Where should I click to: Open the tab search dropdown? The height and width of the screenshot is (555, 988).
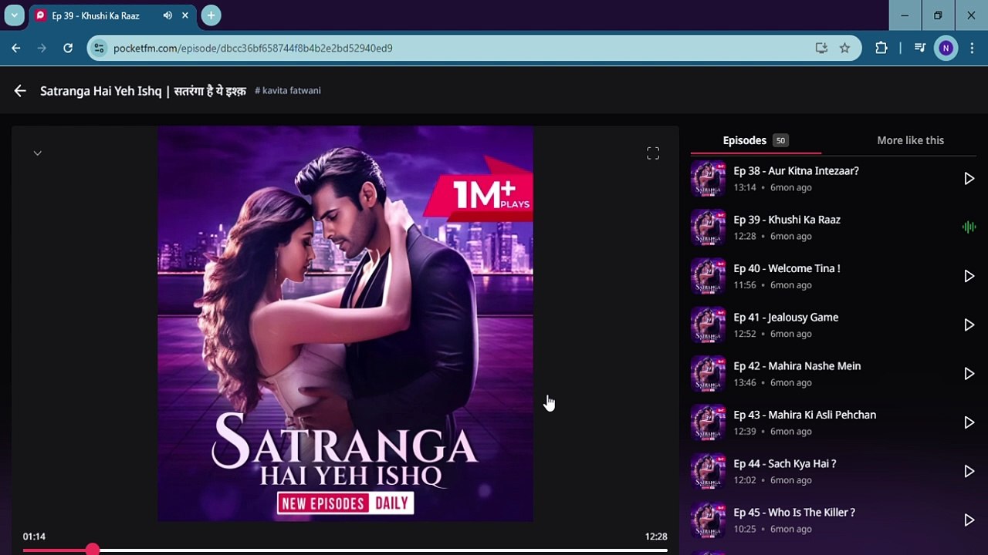click(x=14, y=15)
